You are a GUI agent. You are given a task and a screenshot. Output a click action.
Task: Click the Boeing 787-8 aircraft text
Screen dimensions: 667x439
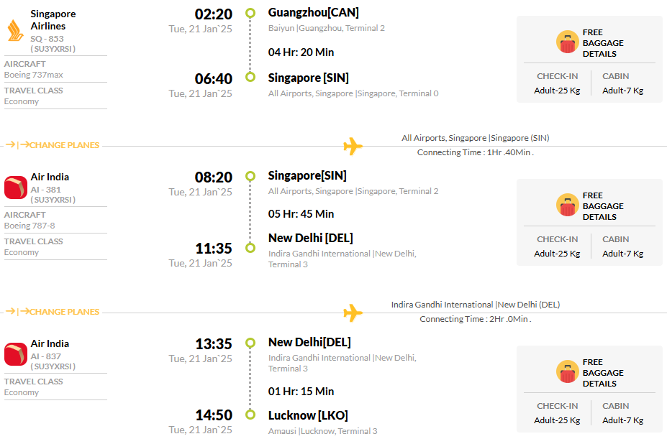click(x=30, y=226)
